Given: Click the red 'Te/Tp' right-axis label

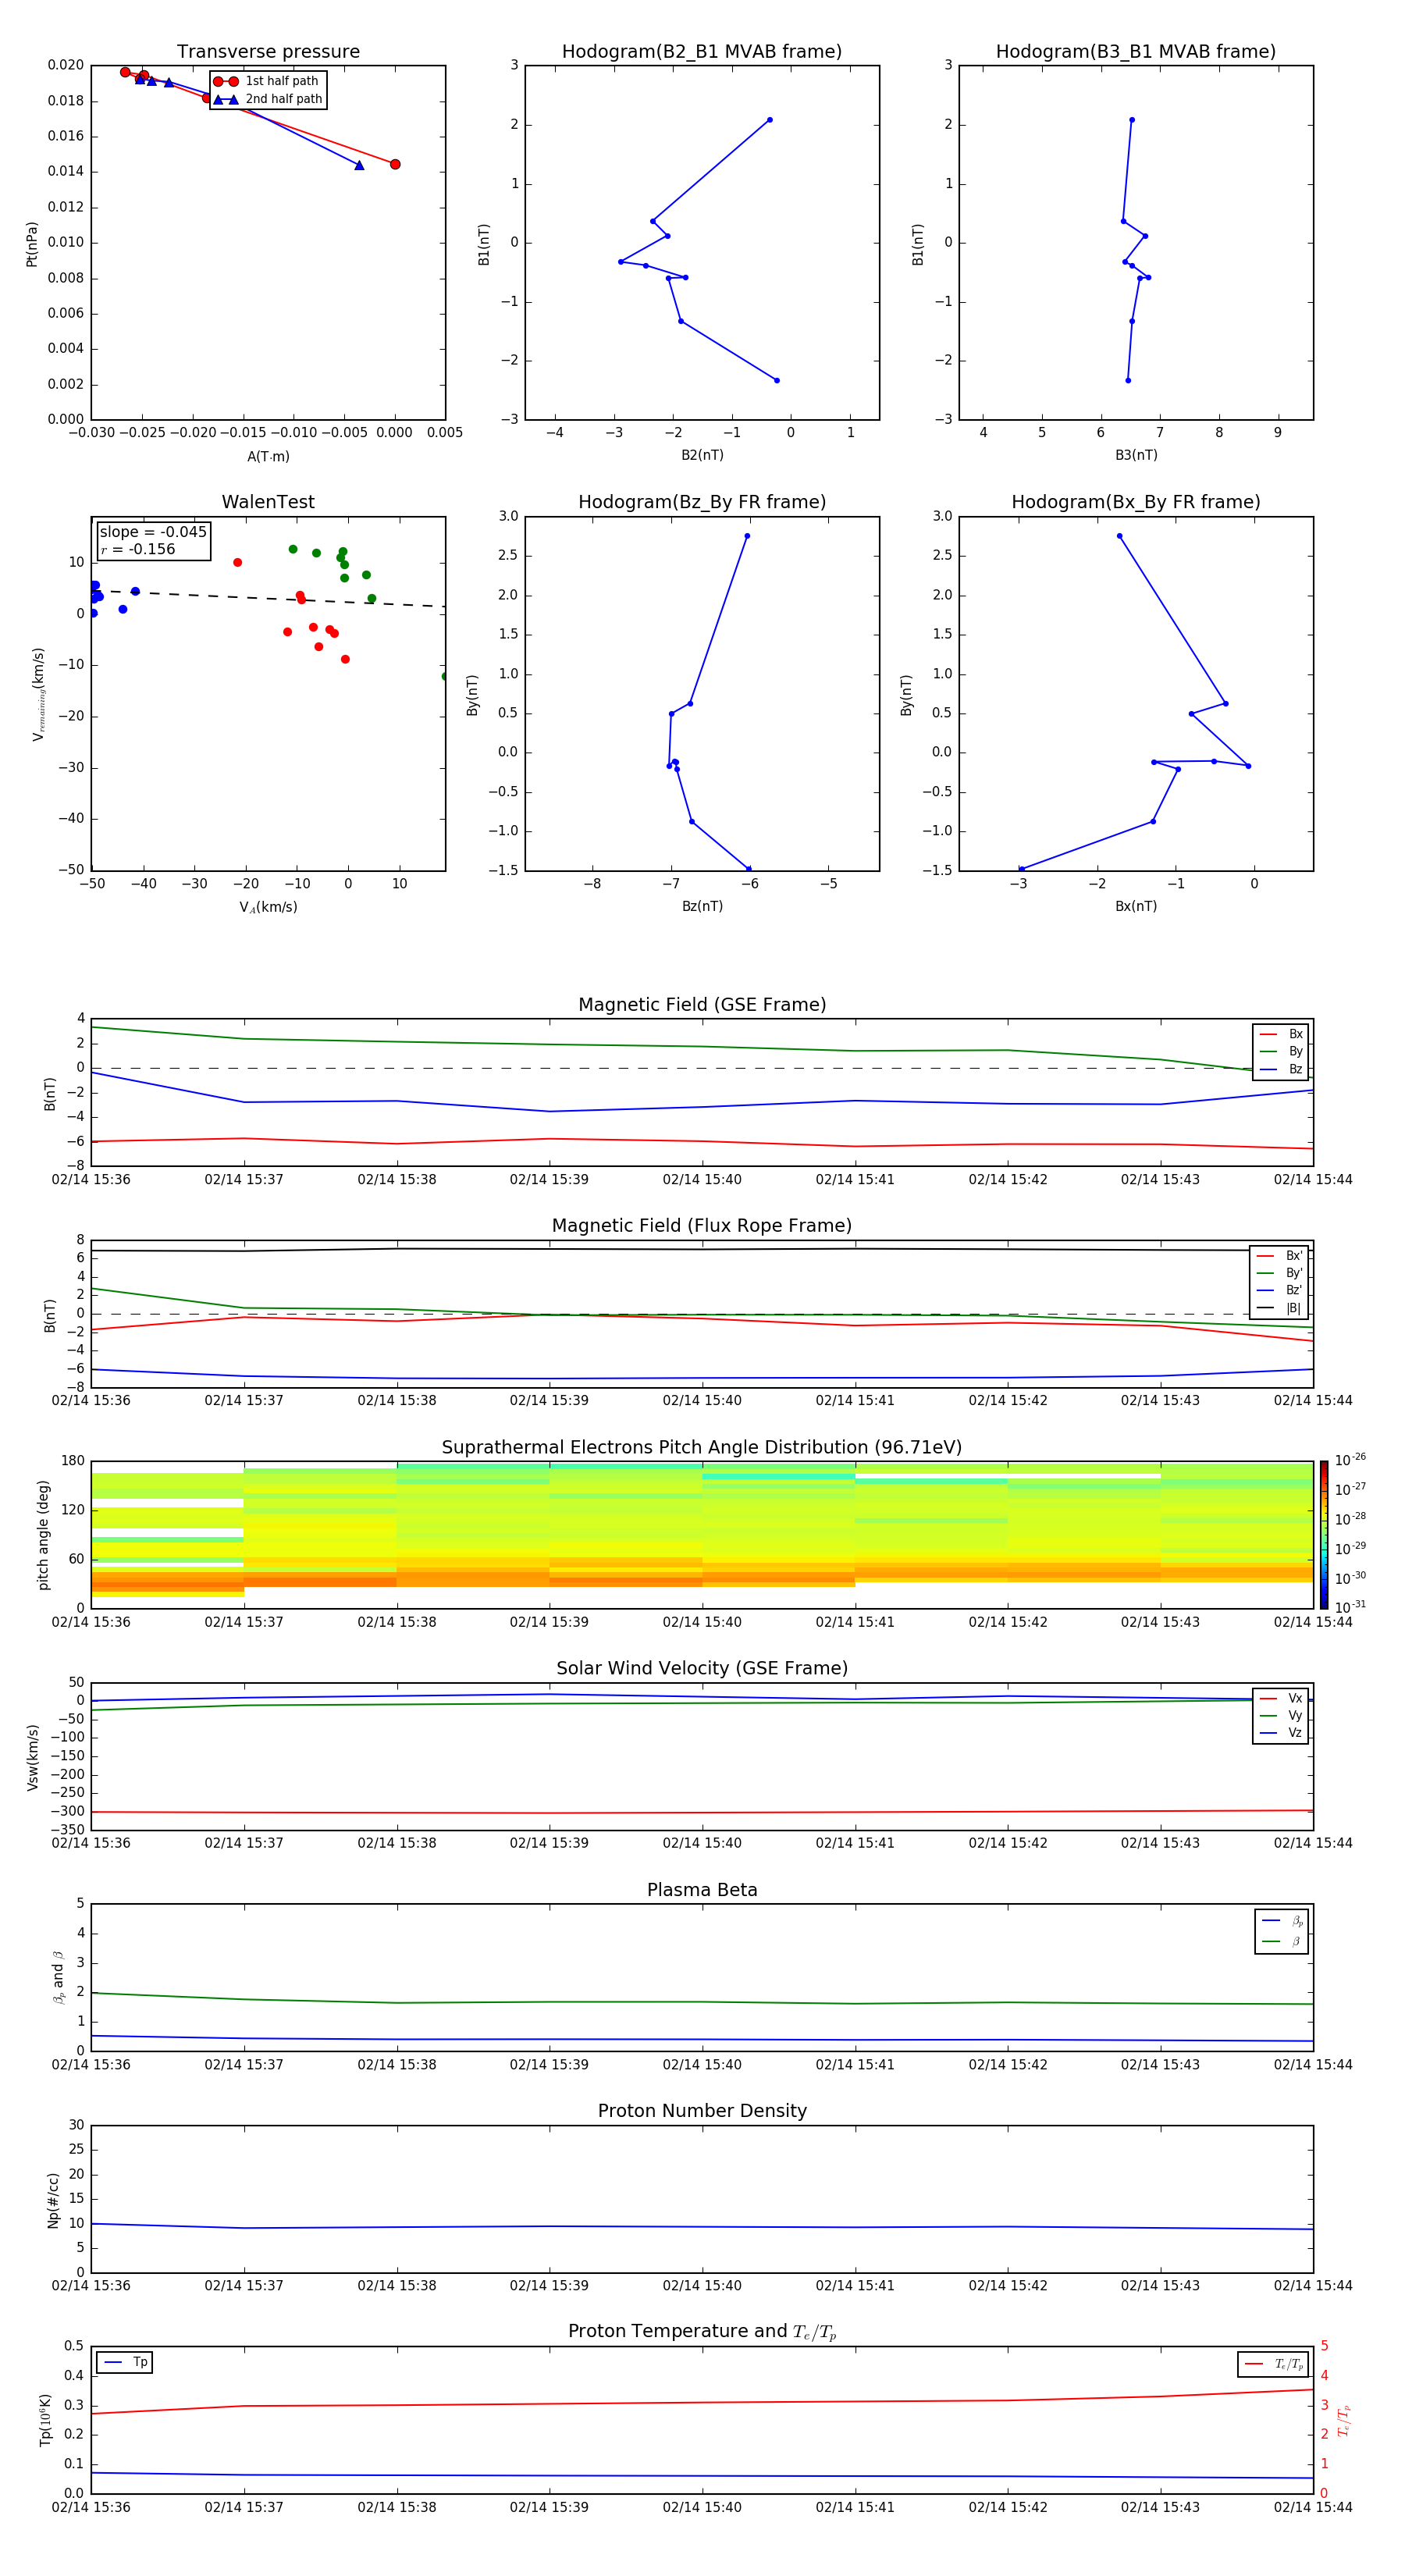Looking at the screenshot, I should pyautogui.click(x=1344, y=2420).
